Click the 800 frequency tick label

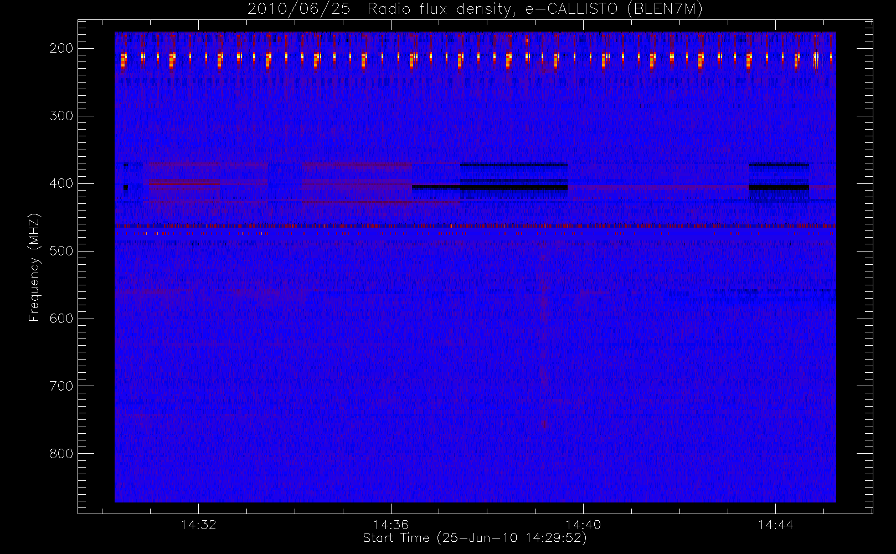click(x=61, y=454)
